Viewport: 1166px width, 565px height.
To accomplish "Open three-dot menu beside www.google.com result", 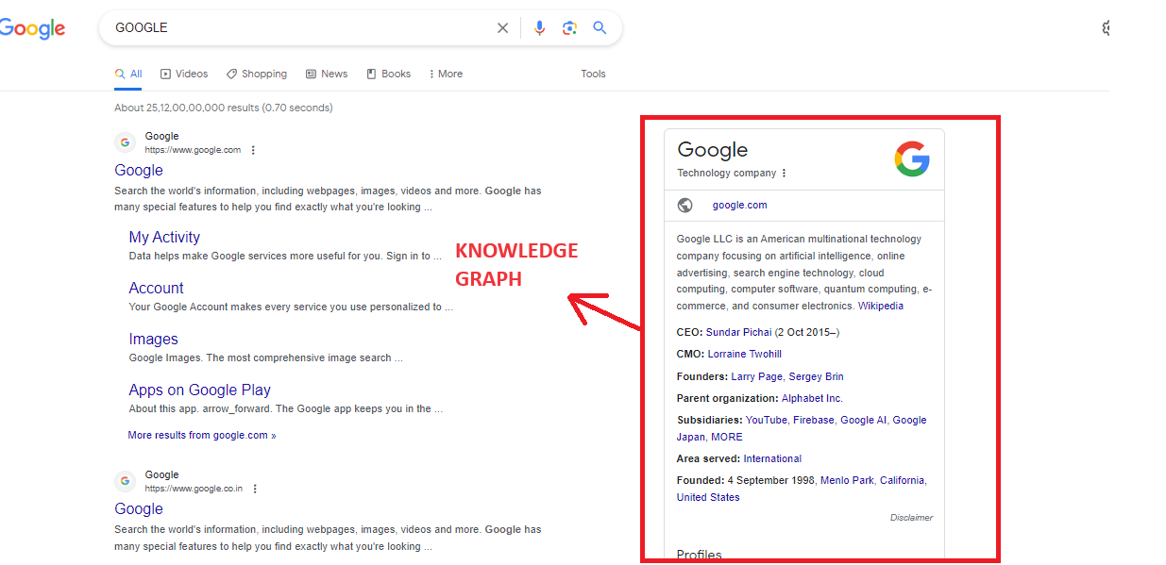I will point(253,150).
